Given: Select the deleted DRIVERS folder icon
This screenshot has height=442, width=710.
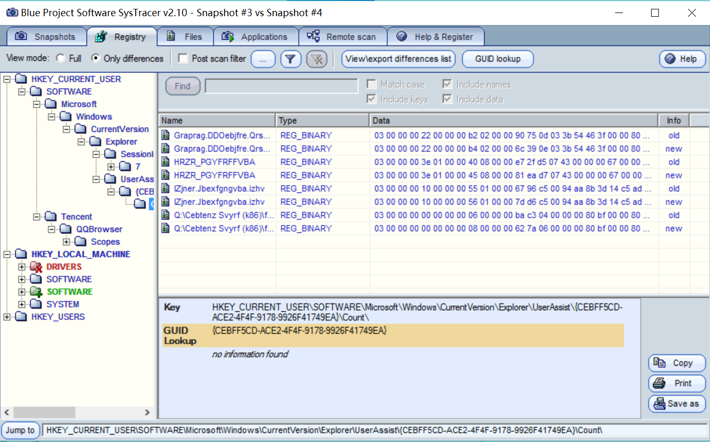Looking at the screenshot, I should (x=35, y=267).
